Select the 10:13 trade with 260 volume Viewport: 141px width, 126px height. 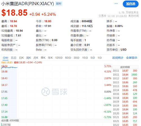125,82
